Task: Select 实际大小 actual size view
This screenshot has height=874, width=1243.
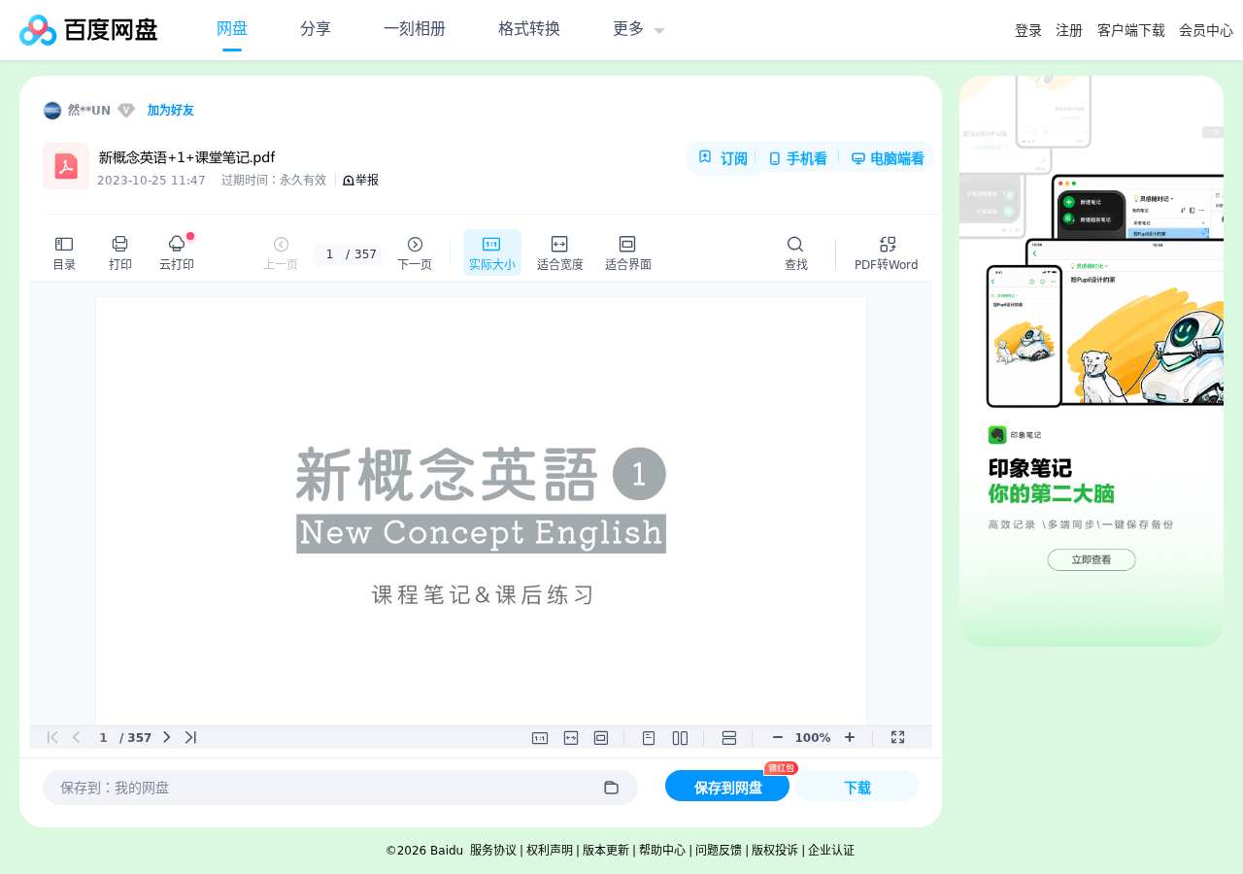Action: (x=492, y=252)
